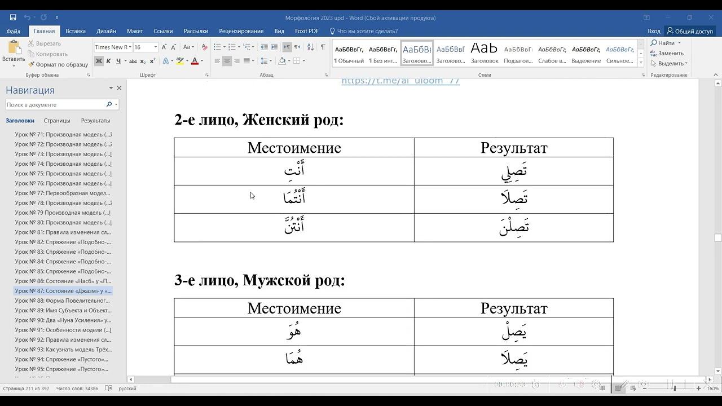This screenshot has width=722, height=406.
Task: Open spelling proofing status icon
Action: pyautogui.click(x=108, y=388)
